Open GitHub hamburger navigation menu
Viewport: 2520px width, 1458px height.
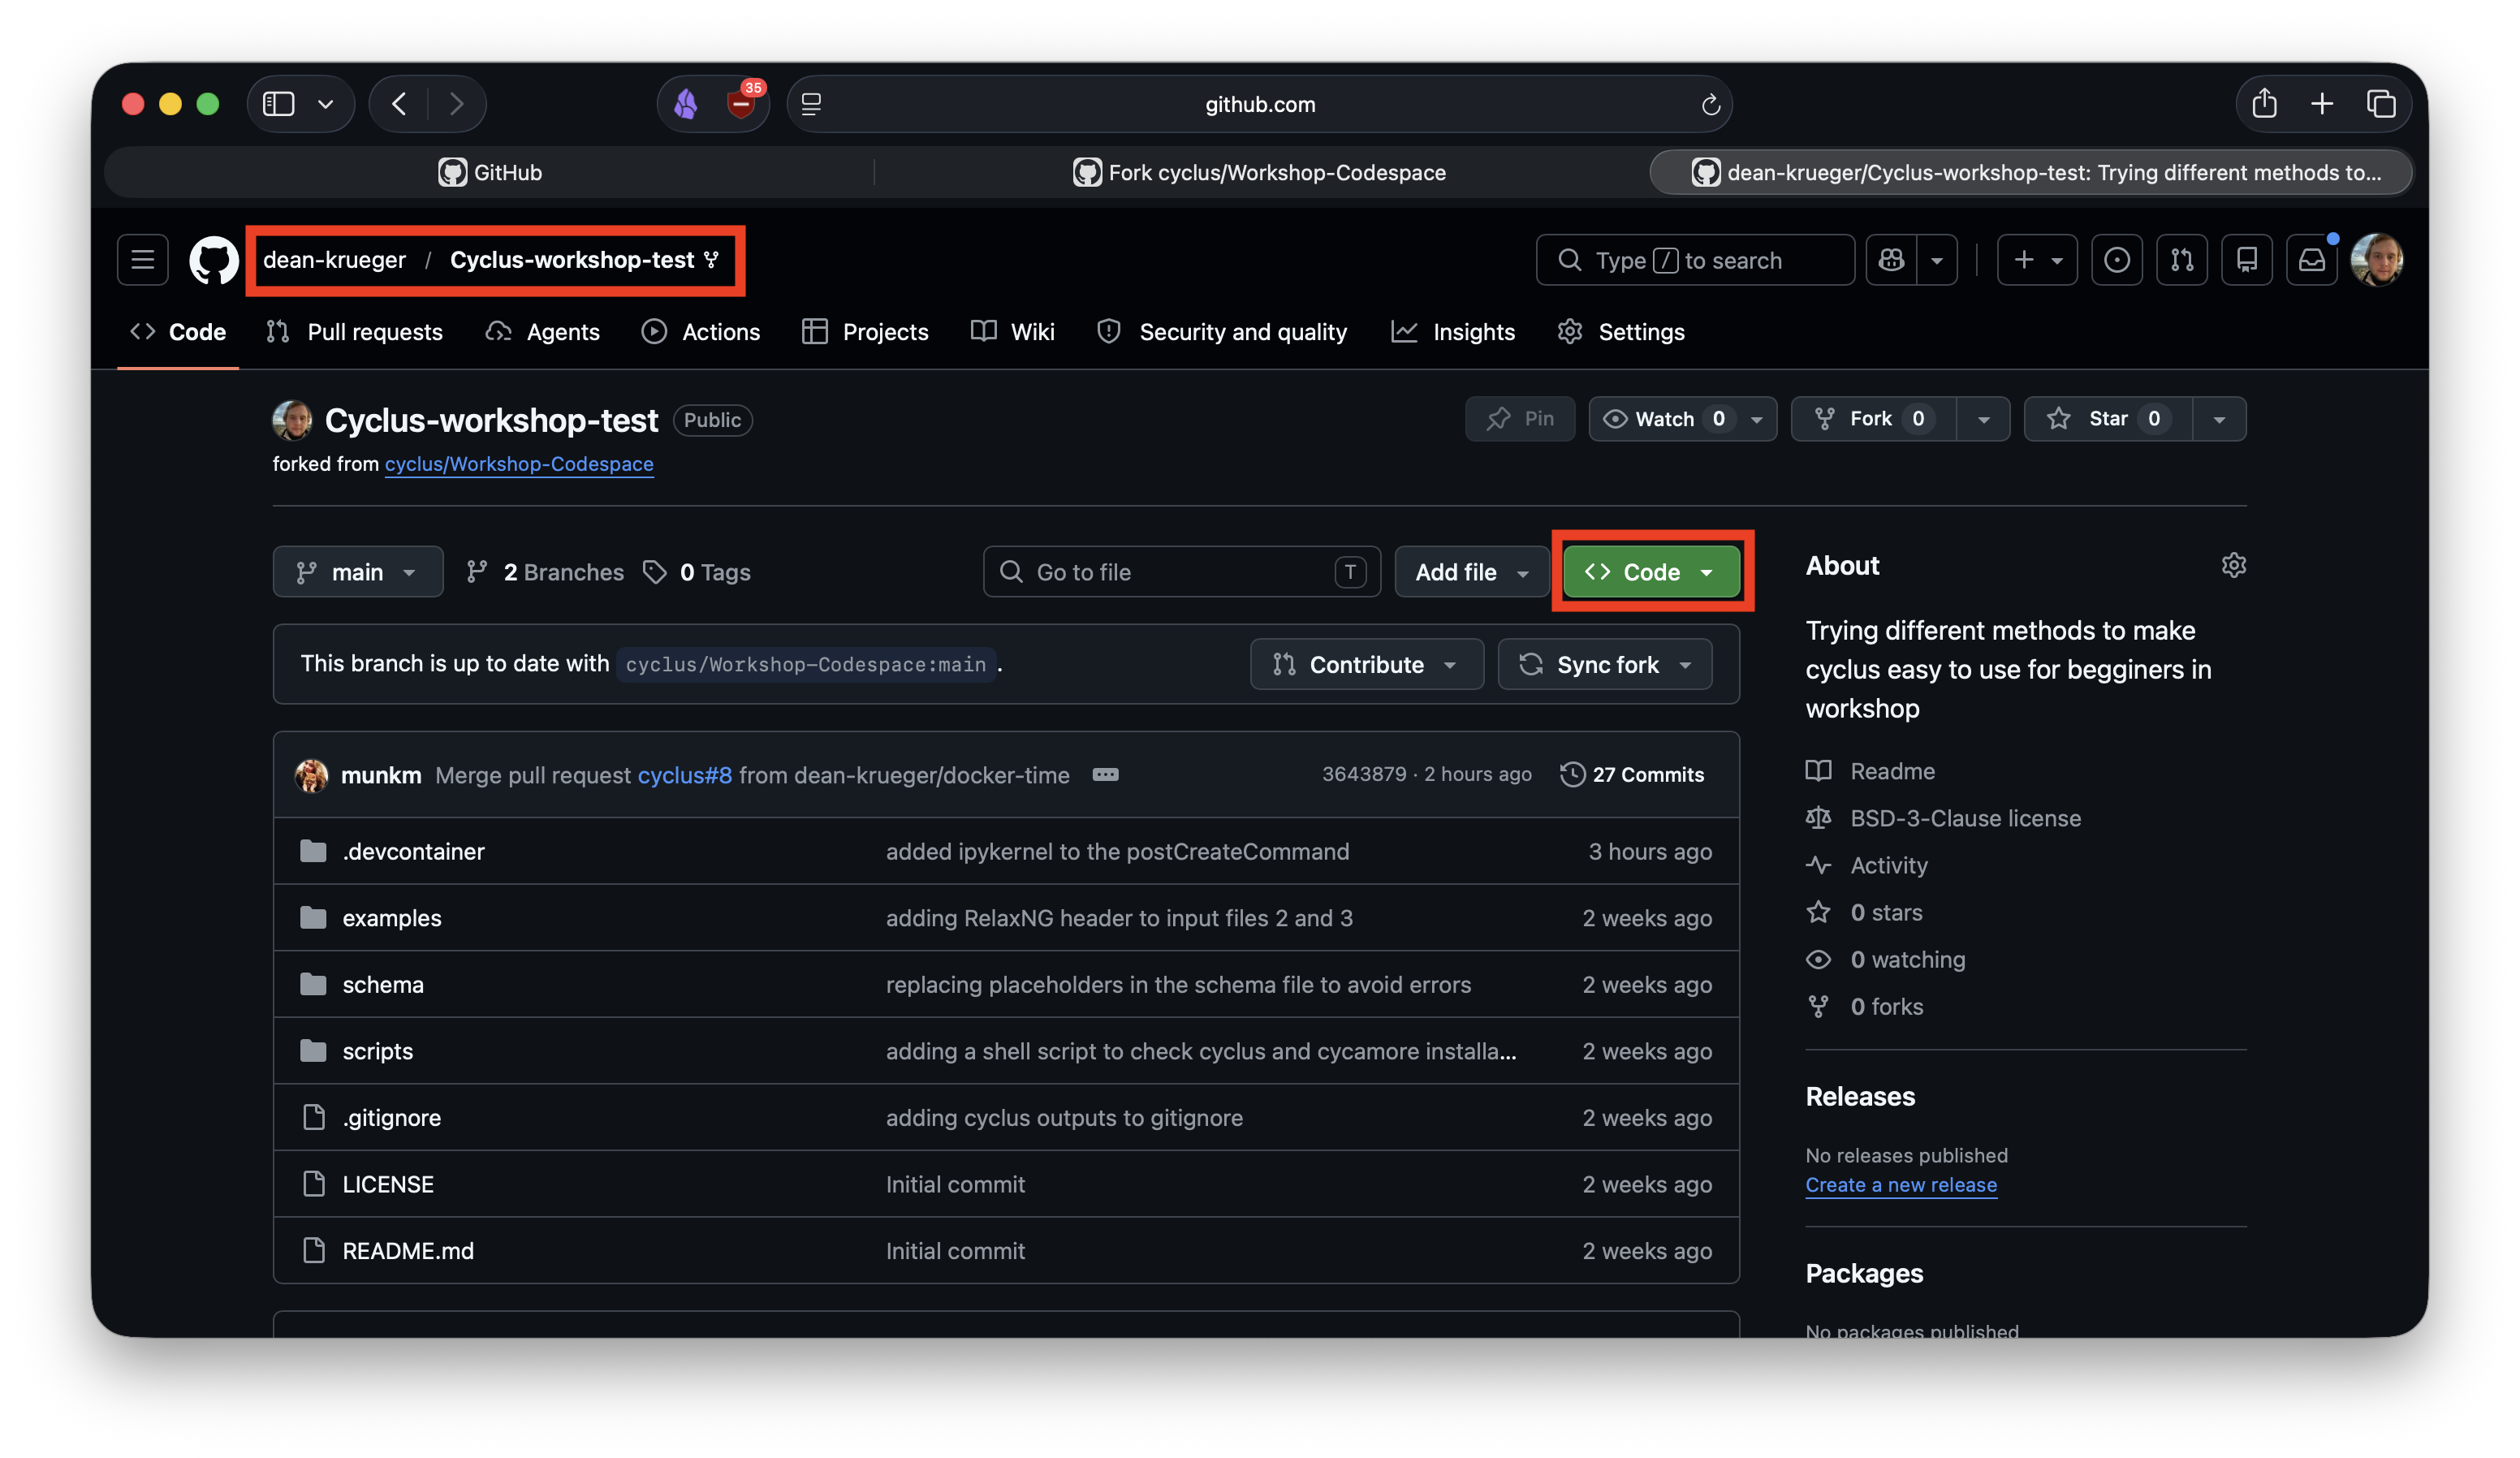(142, 260)
